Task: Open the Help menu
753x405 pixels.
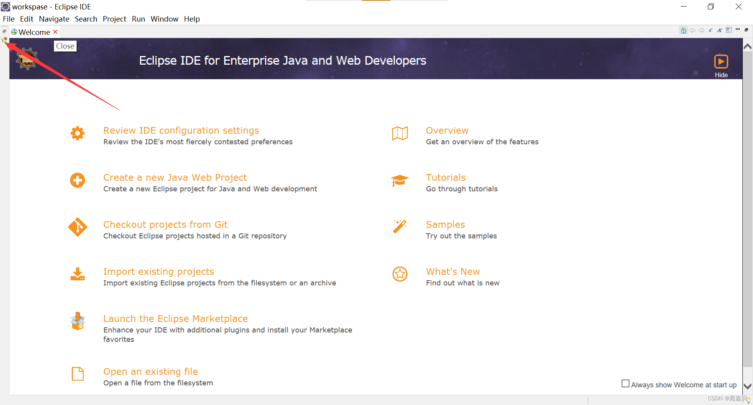Action: pyautogui.click(x=192, y=19)
